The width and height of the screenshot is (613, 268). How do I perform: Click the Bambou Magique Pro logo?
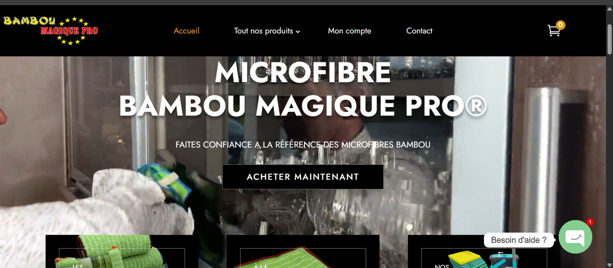pyautogui.click(x=51, y=31)
